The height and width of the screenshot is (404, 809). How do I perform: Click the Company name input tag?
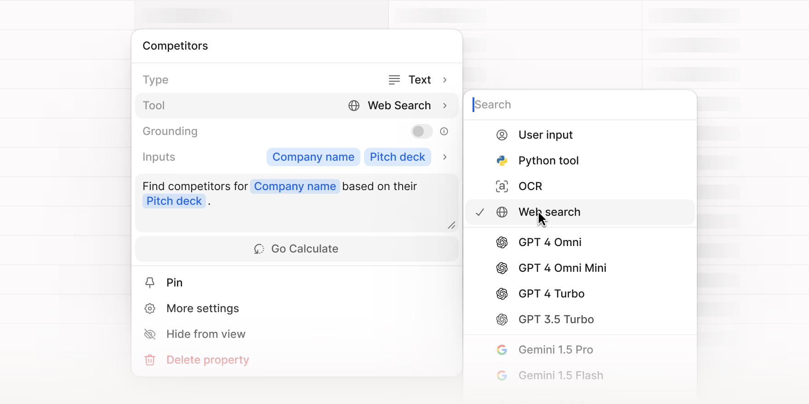pyautogui.click(x=313, y=157)
